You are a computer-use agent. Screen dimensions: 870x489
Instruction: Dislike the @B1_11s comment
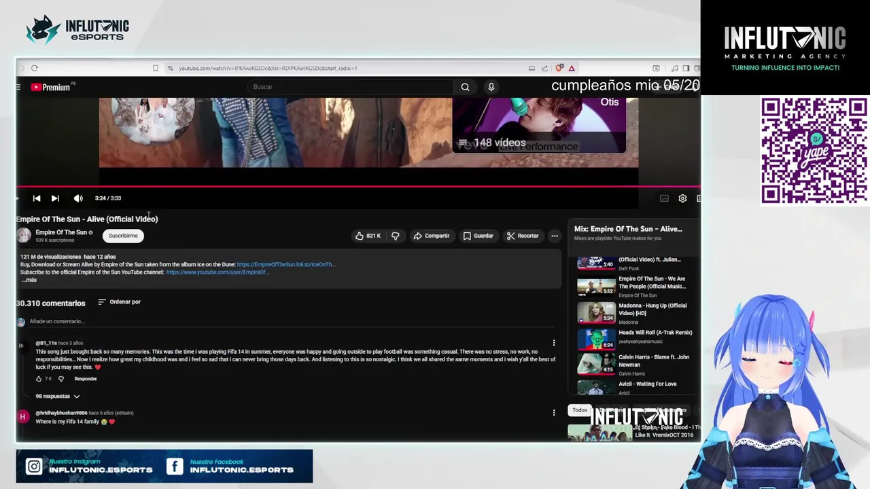point(60,378)
